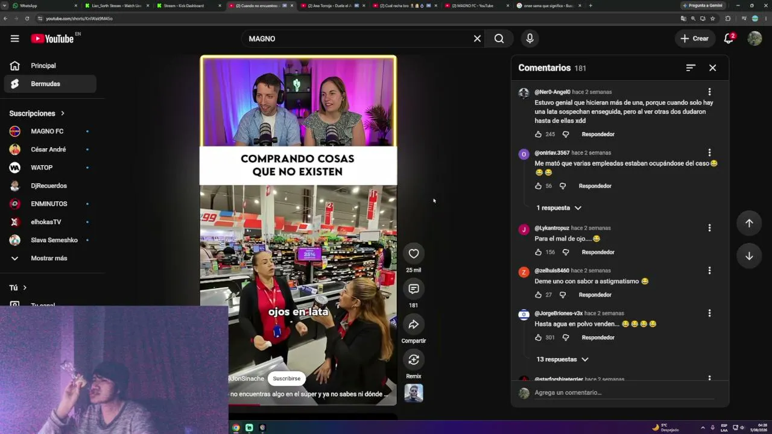Expand Mostrar más in the sidebar

click(49, 258)
